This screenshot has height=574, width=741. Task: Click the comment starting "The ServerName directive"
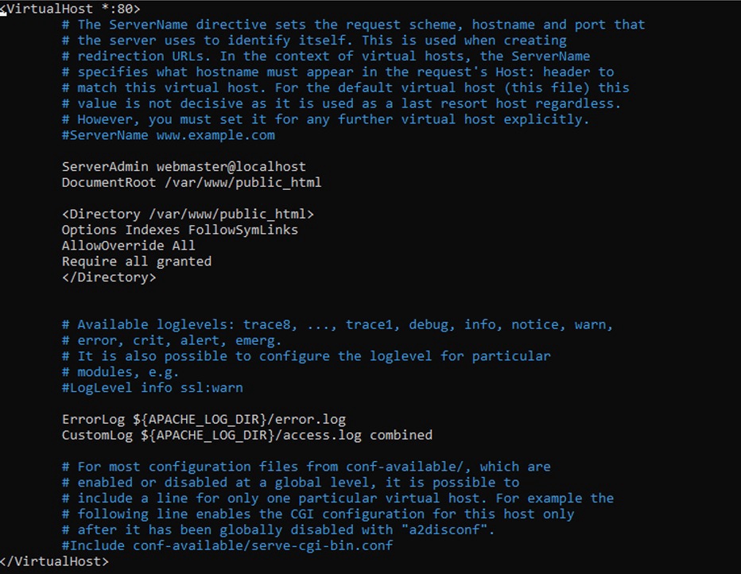pyautogui.click(x=354, y=25)
